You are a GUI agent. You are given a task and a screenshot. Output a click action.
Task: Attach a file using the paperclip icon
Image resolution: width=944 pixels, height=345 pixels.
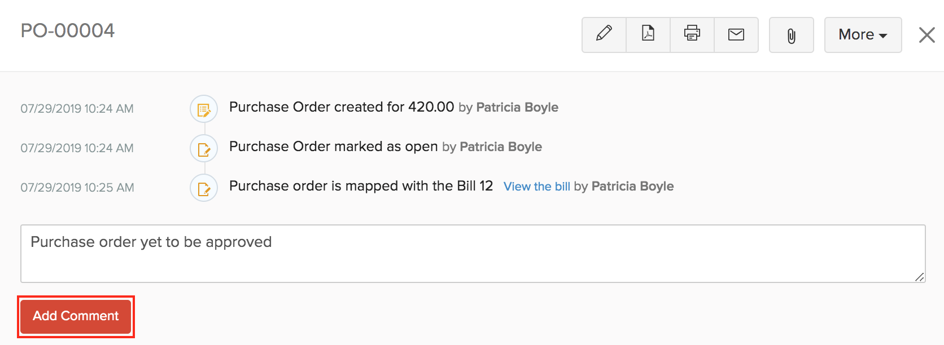[x=791, y=36]
